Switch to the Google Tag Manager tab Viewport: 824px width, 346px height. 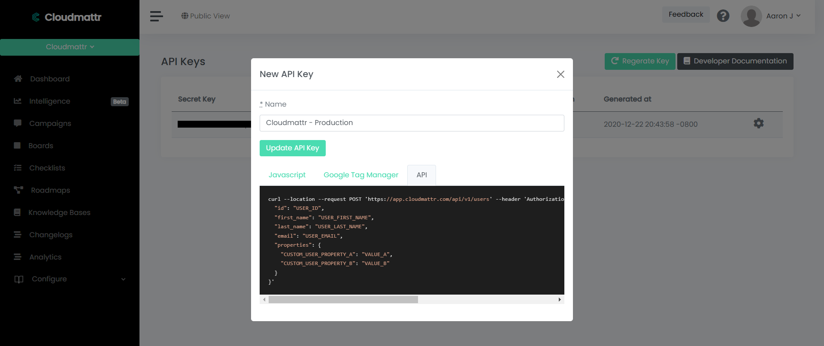[361, 175]
